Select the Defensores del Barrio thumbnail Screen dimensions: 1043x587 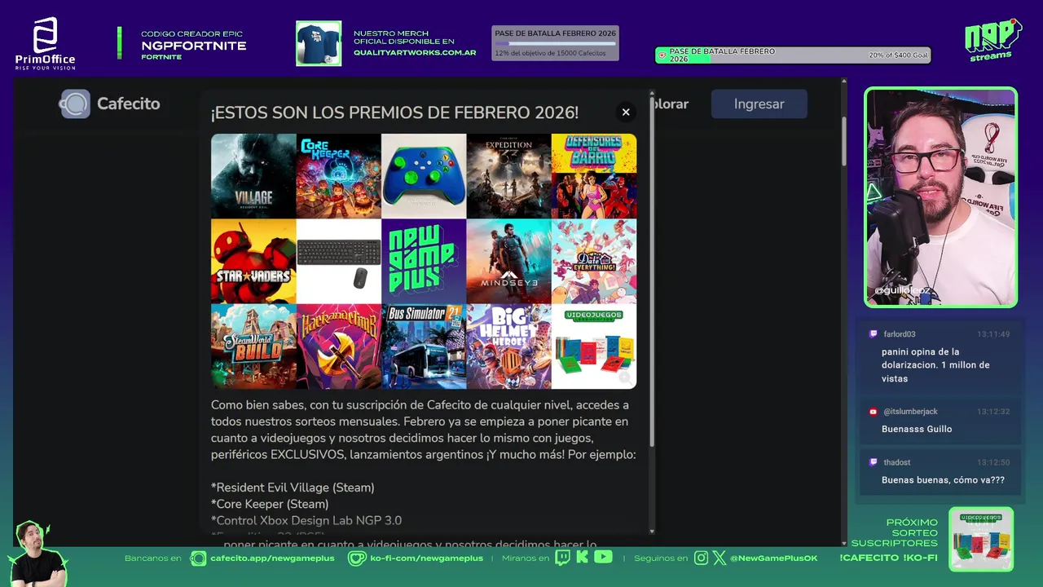click(594, 176)
